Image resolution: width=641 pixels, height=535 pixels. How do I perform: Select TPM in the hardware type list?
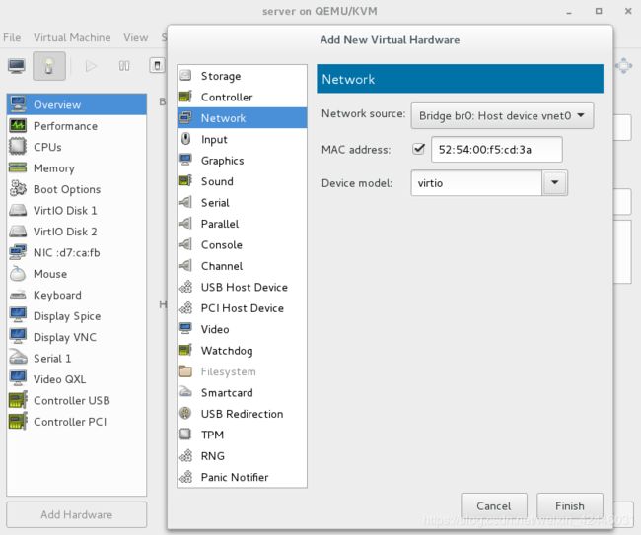tap(242, 435)
